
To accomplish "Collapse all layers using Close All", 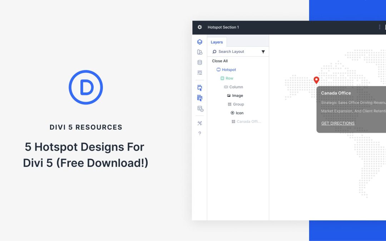I will tap(219, 61).
